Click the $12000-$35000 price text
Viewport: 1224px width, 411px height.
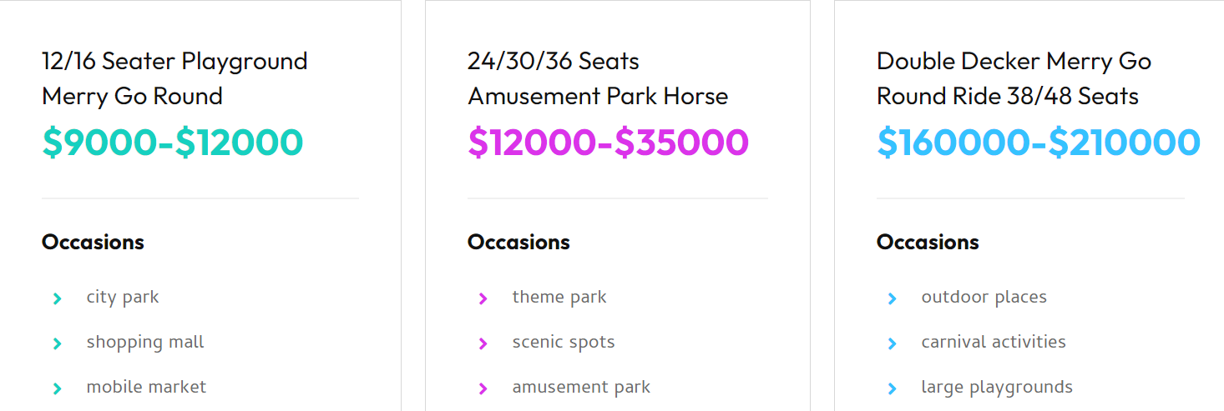[x=608, y=142]
